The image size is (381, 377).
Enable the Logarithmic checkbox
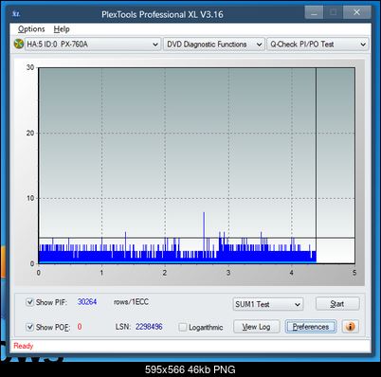[x=183, y=327]
